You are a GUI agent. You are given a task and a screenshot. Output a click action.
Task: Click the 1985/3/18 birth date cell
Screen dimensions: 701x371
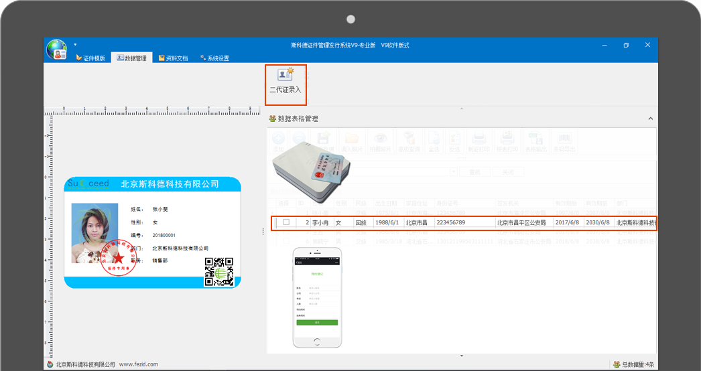[389, 241]
